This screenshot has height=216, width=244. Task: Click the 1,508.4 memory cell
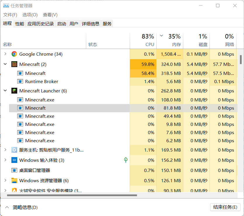[x=170, y=54]
